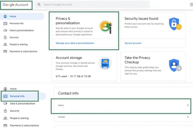Open Data & personalization in upper sidebar
The height and width of the screenshot is (128, 193).
pos(22,30)
